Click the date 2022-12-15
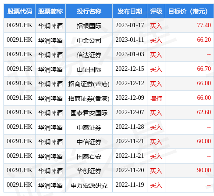This screenshot has height=196, width=214. (x=130, y=69)
